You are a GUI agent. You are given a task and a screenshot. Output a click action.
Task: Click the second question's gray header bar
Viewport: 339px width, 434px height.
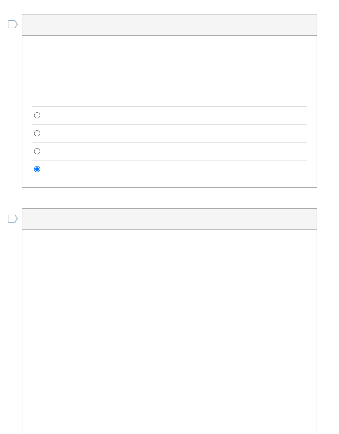tap(169, 219)
